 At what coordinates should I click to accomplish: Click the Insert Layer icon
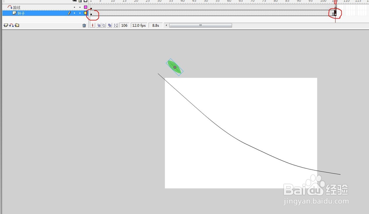coord(6,25)
